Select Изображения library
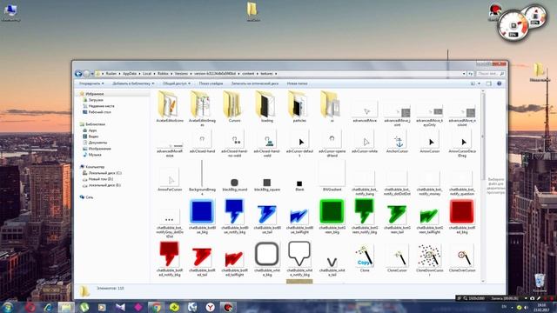This screenshot has height=313, width=557. (x=99, y=149)
